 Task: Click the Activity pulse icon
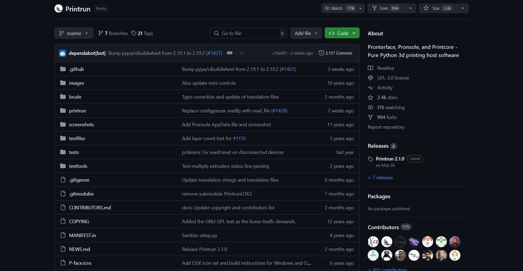370,87
